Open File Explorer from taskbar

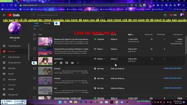tap(76, 102)
